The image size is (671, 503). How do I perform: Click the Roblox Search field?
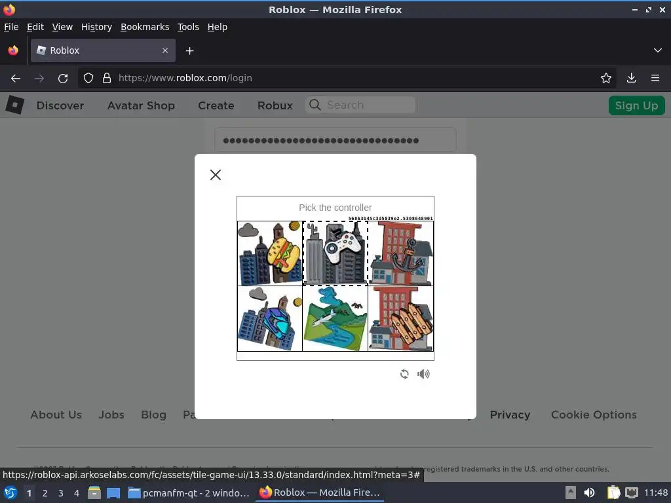pos(360,105)
